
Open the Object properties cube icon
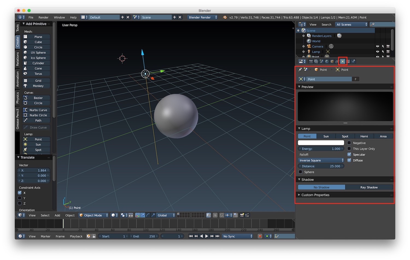pyautogui.click(x=332, y=62)
